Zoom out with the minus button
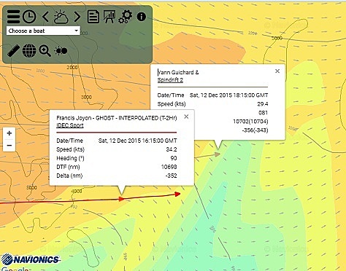 click(x=9, y=145)
